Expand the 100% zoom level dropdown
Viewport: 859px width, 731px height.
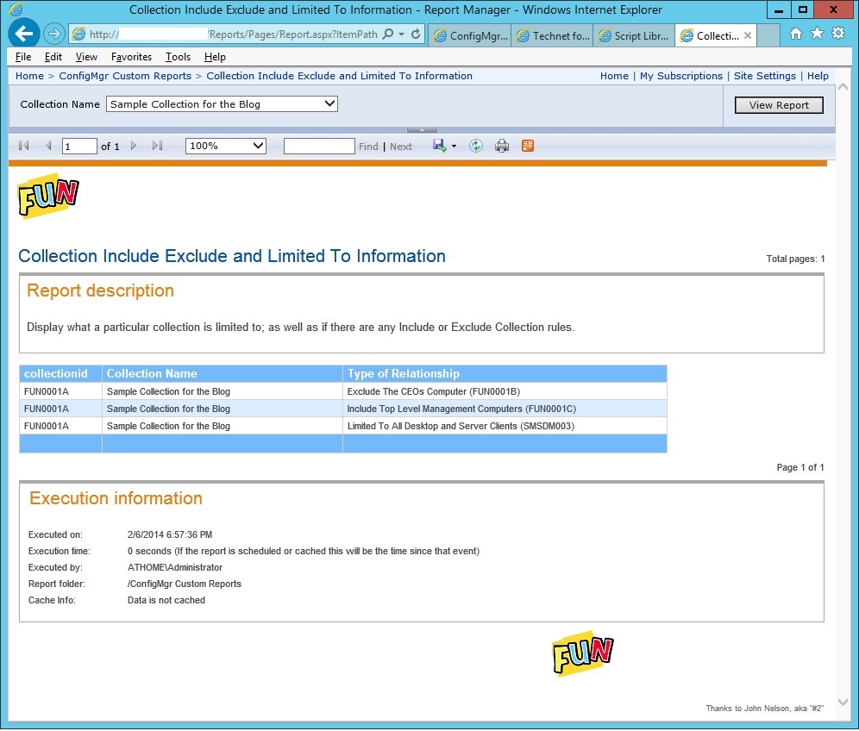coord(226,146)
